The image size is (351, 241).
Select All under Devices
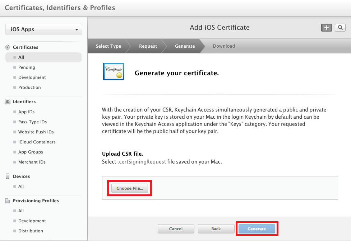[x=21, y=186]
